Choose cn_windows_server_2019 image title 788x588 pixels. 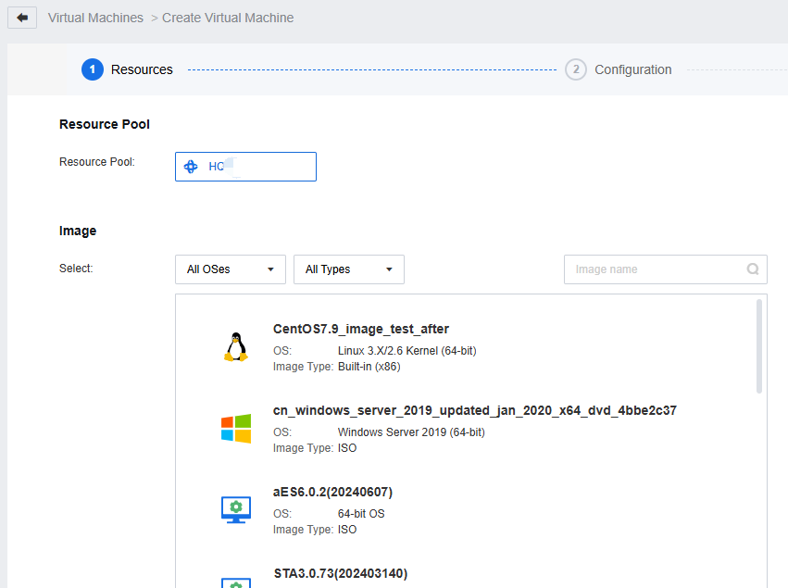475,410
